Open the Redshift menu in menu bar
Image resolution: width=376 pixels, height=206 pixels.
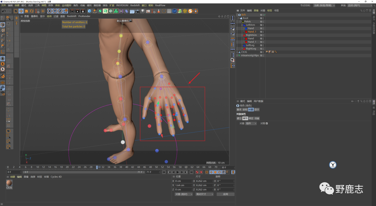point(134,6)
